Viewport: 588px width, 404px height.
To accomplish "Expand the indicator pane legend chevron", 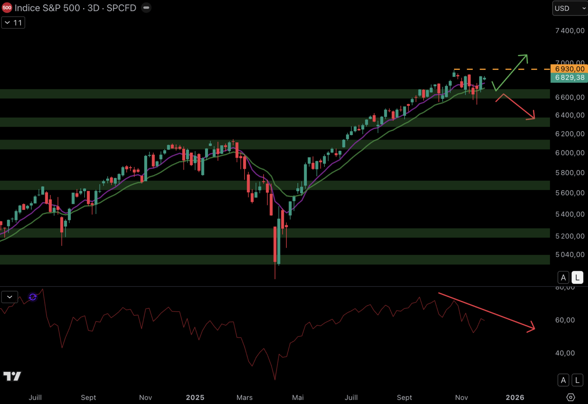I will click(x=10, y=297).
